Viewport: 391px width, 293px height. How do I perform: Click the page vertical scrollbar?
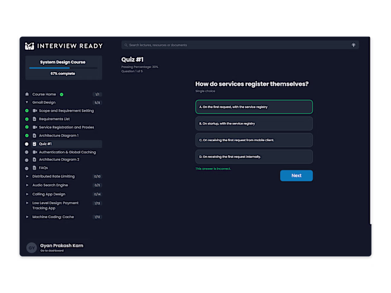point(370,131)
